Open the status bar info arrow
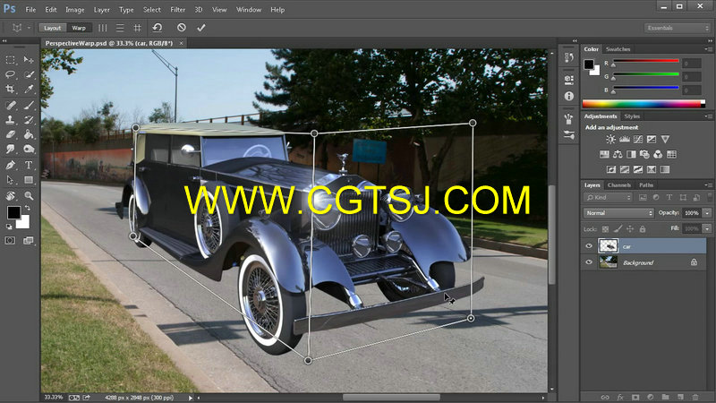Screen dimensions: 716x403 191,398
